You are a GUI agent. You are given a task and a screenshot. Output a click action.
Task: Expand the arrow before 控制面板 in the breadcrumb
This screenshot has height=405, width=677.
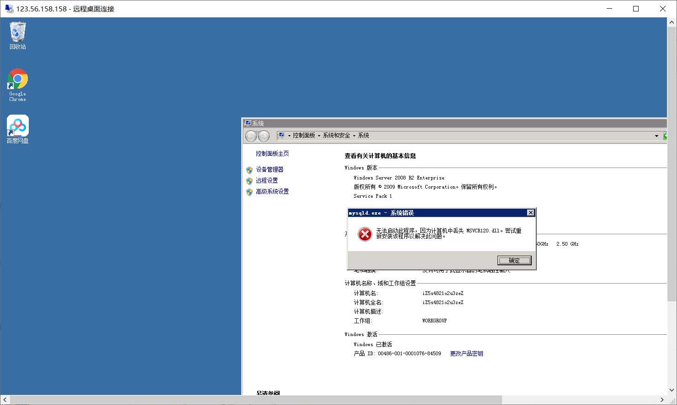289,136
